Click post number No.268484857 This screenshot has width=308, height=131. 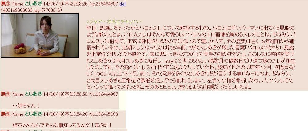click(103, 4)
